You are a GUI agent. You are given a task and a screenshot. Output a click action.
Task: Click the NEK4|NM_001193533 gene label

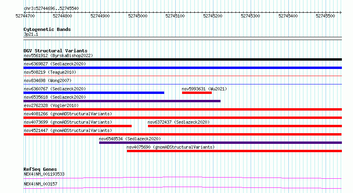tap(44, 174)
